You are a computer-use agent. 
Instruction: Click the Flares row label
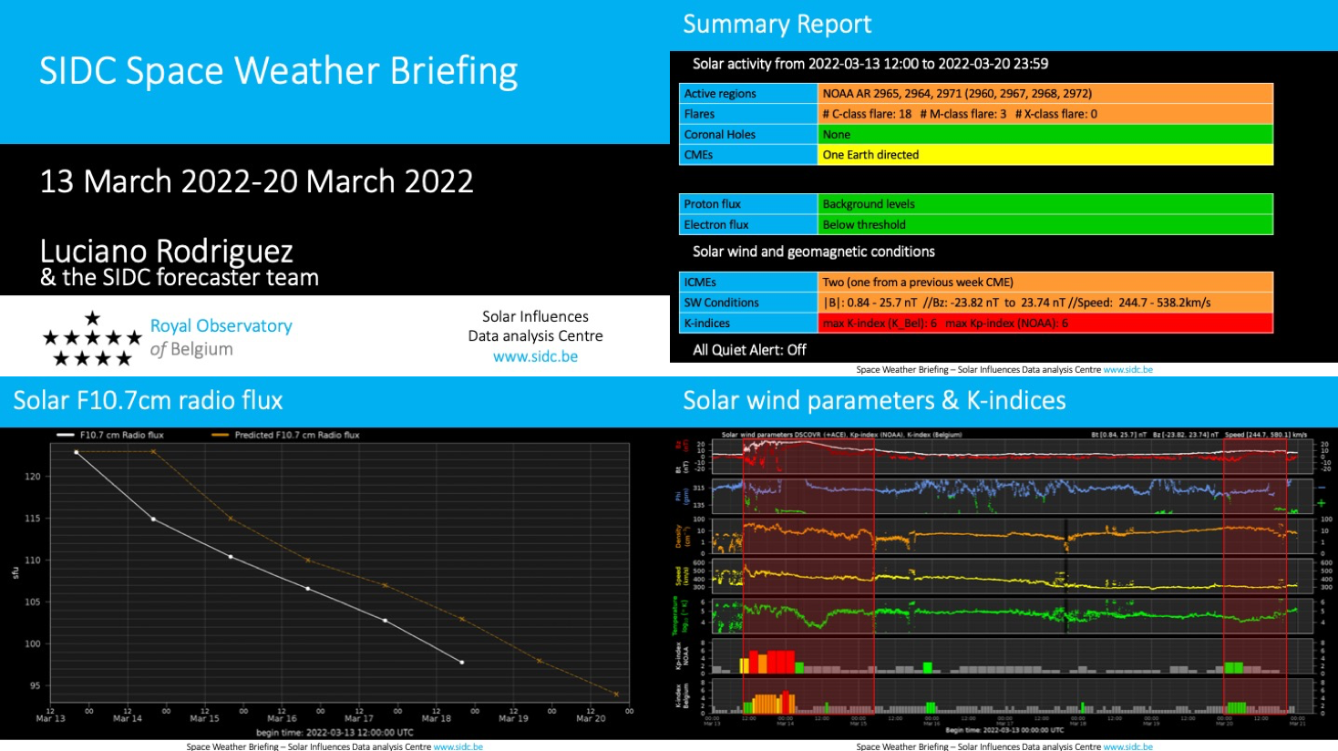tap(748, 114)
